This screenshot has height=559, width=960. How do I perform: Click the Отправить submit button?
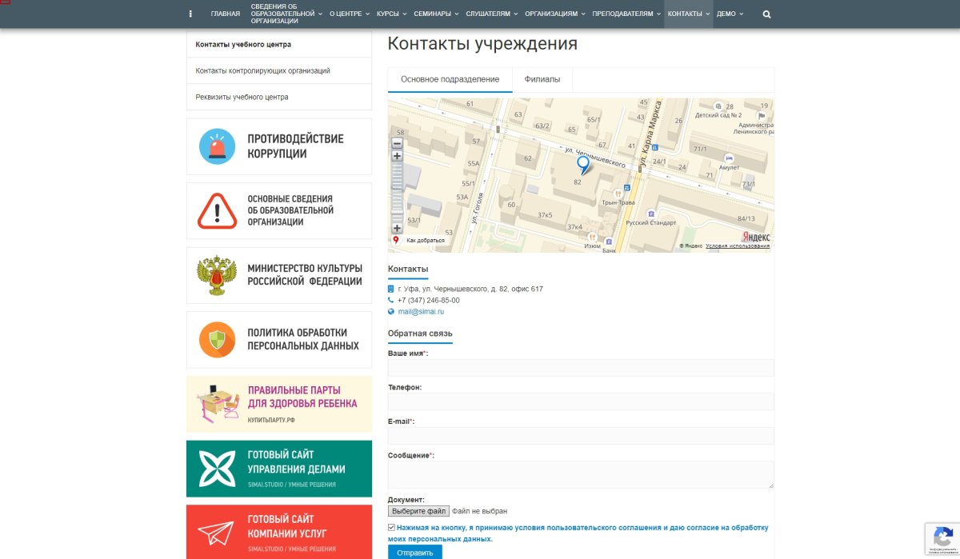(414, 552)
